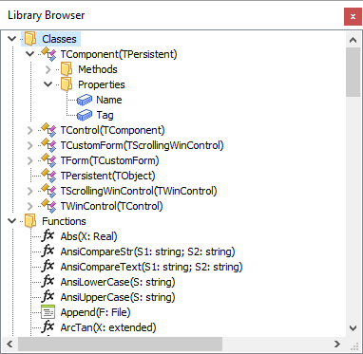The height and width of the screenshot is (354, 363).
Task: Select the Classes tree label
Action: 59,39
